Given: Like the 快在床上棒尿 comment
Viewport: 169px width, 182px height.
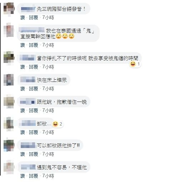Looking at the screenshot, I should (23, 89).
